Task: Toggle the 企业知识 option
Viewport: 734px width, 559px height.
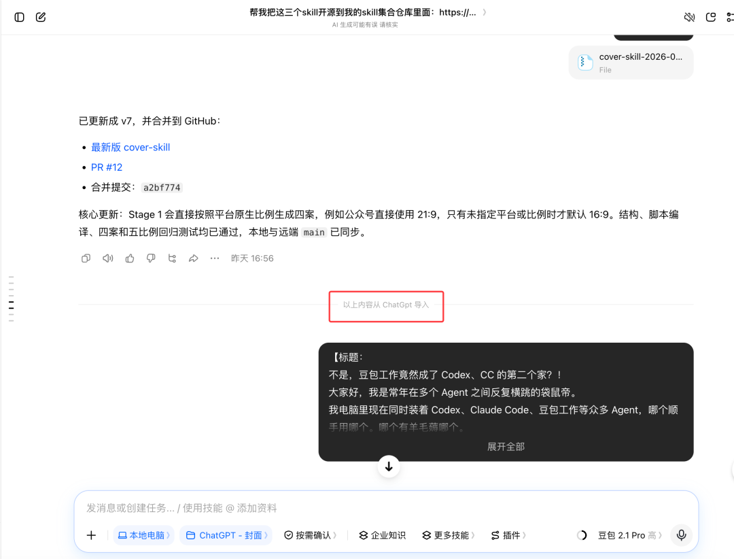Action: pyautogui.click(x=382, y=535)
